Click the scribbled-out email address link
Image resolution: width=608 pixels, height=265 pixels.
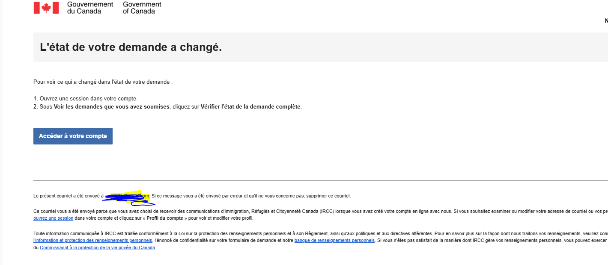click(127, 196)
